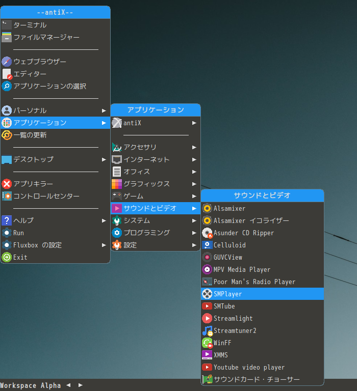Image resolution: width=357 pixels, height=391 pixels.
Task: Open the ゲーム category
Action: pyautogui.click(x=156, y=196)
